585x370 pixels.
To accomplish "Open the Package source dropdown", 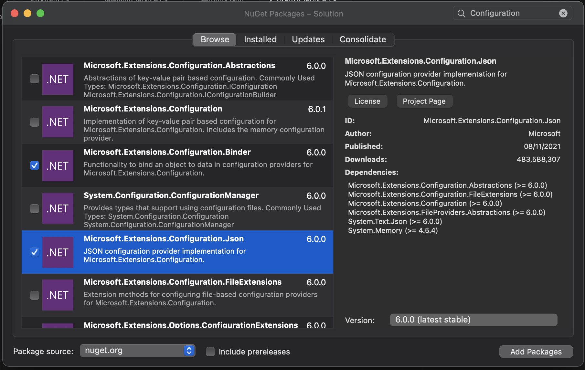I will coord(137,351).
